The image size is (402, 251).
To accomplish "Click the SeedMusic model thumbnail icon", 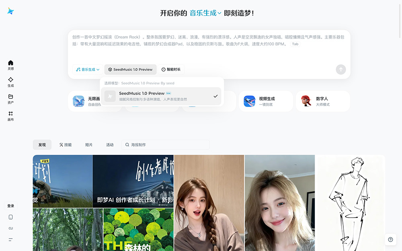I will (x=110, y=96).
